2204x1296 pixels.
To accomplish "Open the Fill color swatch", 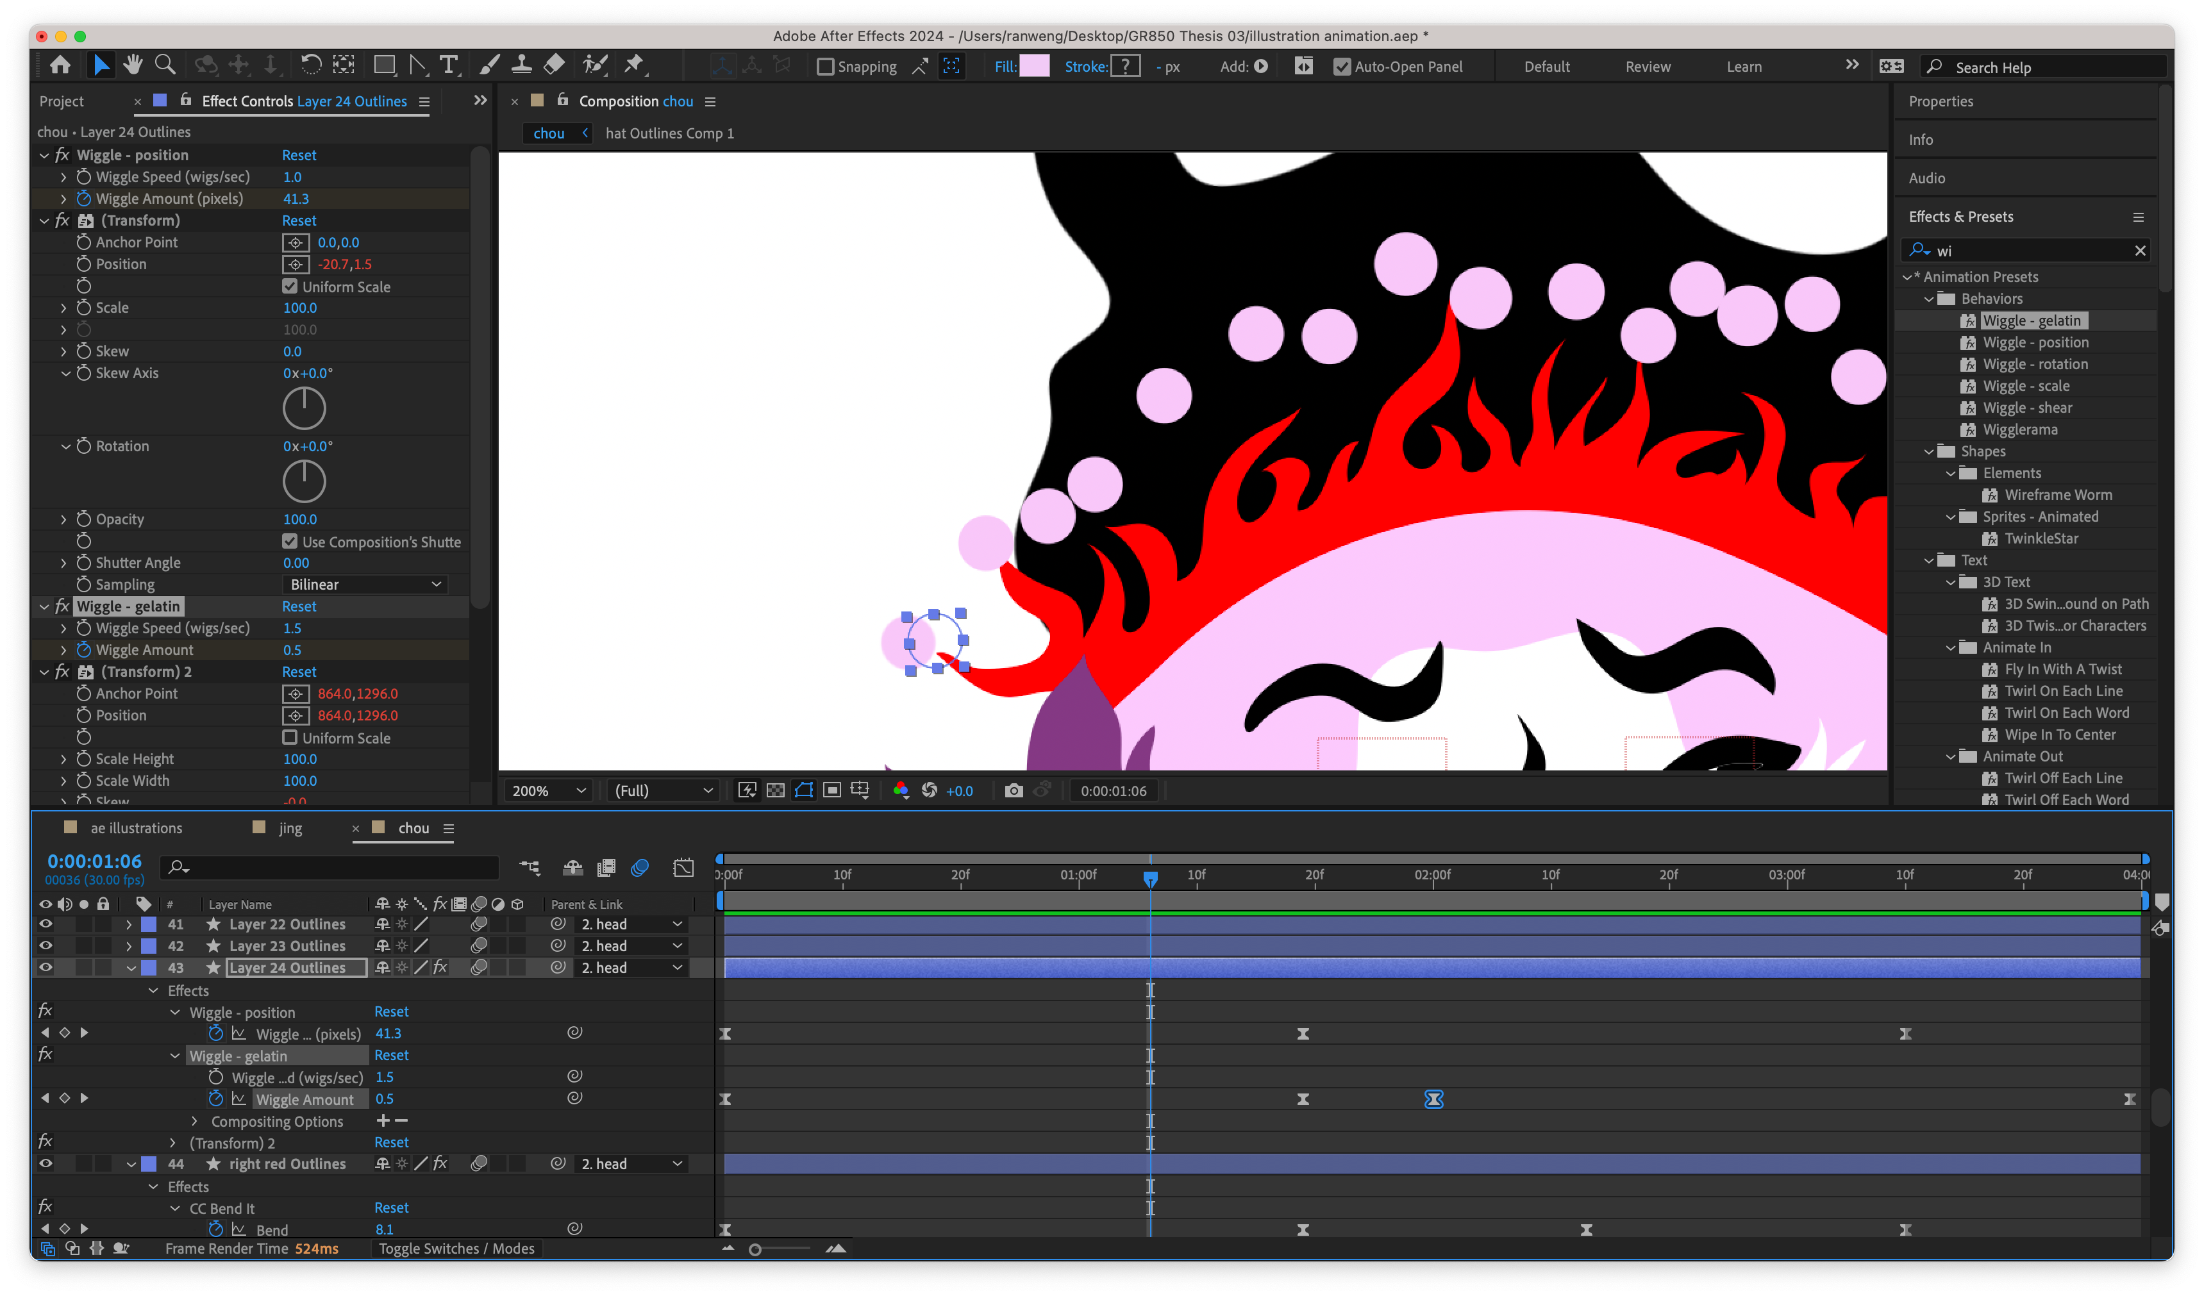I will (x=1034, y=67).
